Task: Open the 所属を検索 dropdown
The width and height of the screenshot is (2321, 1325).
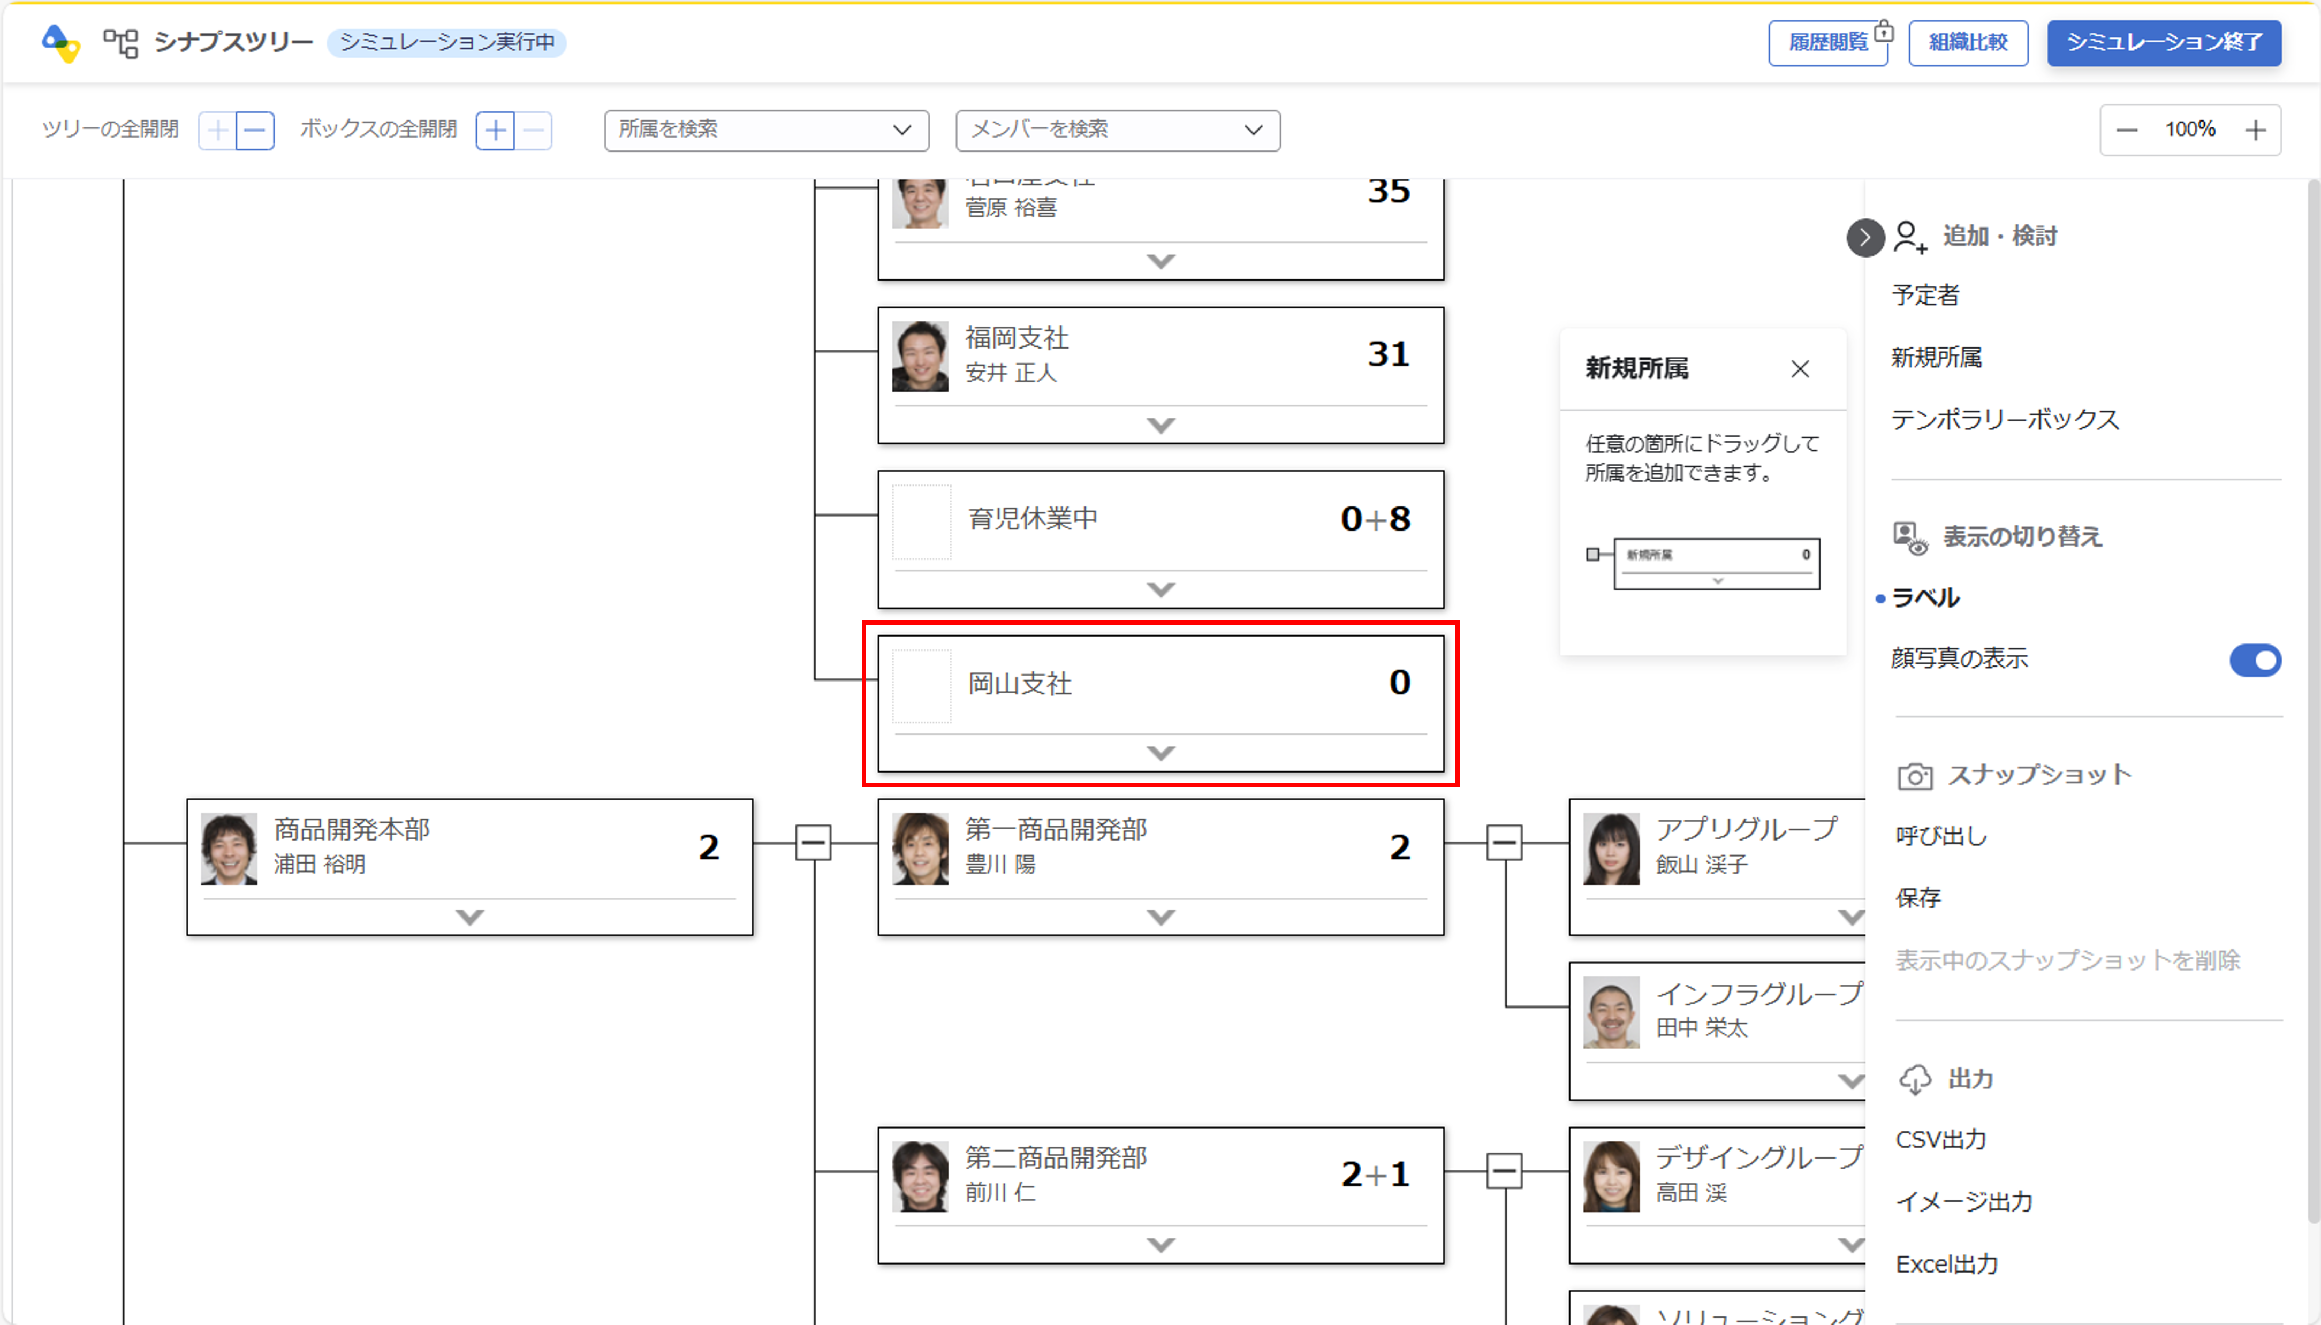Action: pos(766,130)
